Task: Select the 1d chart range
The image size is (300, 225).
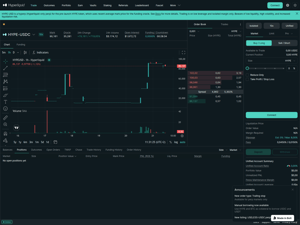Action: coord(47,142)
